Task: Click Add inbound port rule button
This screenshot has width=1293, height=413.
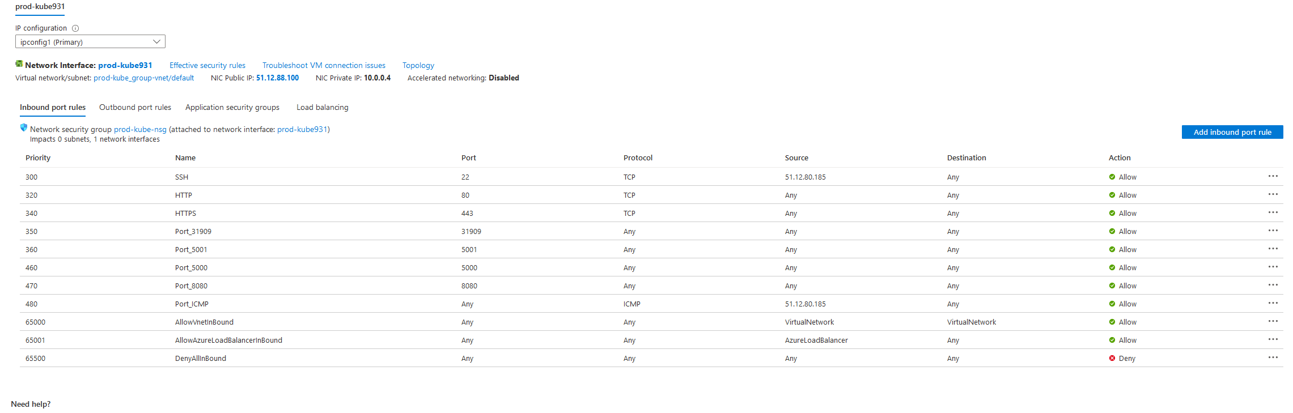Action: click(x=1232, y=132)
